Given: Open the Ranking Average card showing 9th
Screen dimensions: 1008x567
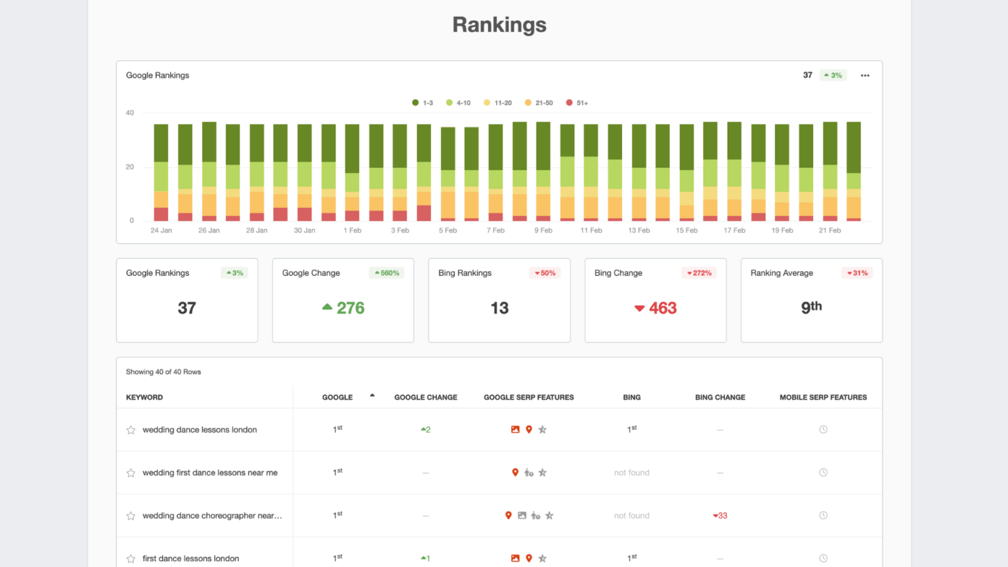Looking at the screenshot, I should click(812, 301).
